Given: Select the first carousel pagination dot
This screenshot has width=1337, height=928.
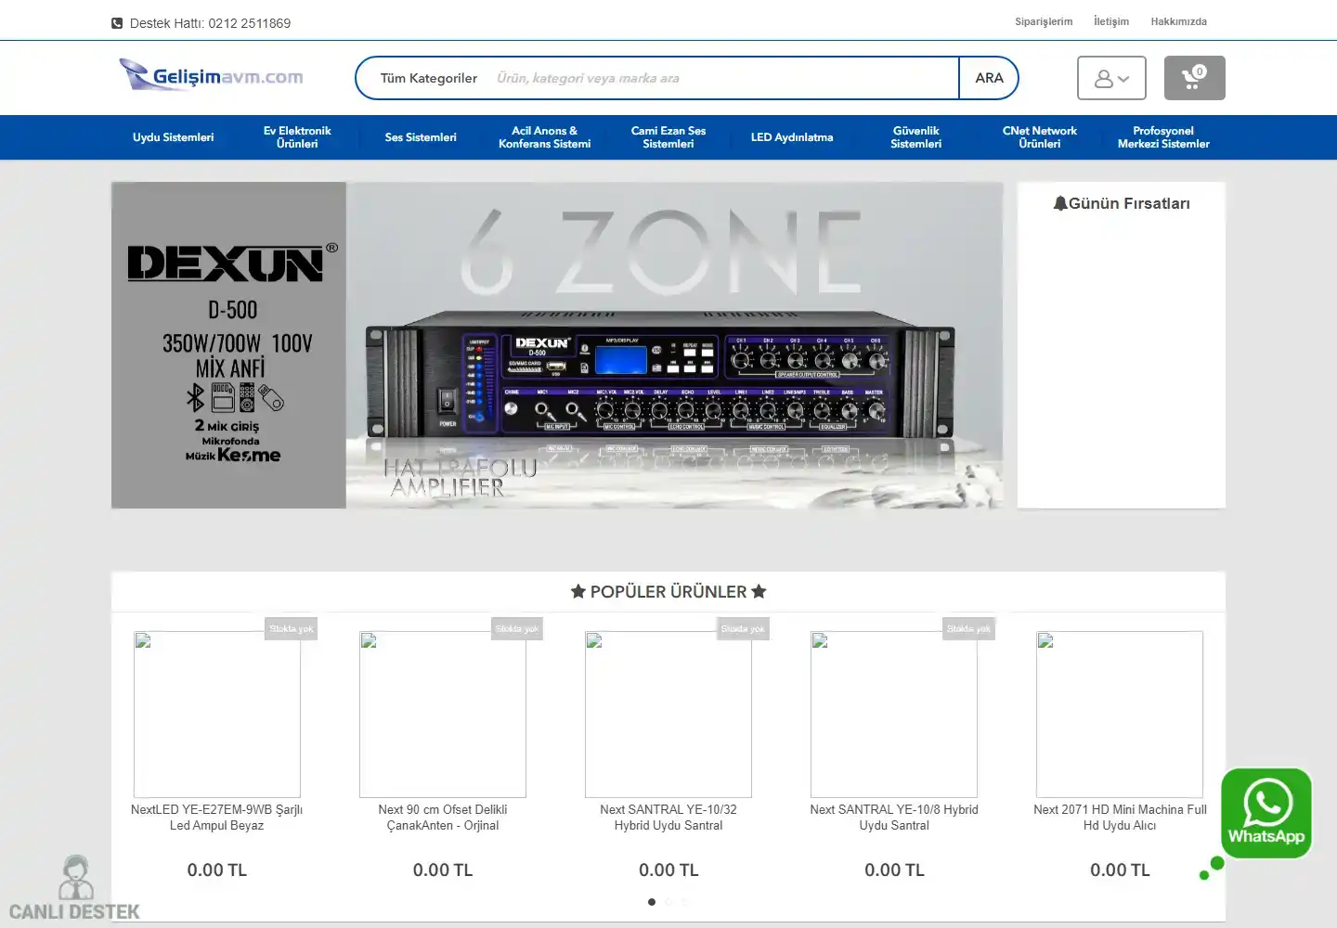Looking at the screenshot, I should click(x=652, y=902).
